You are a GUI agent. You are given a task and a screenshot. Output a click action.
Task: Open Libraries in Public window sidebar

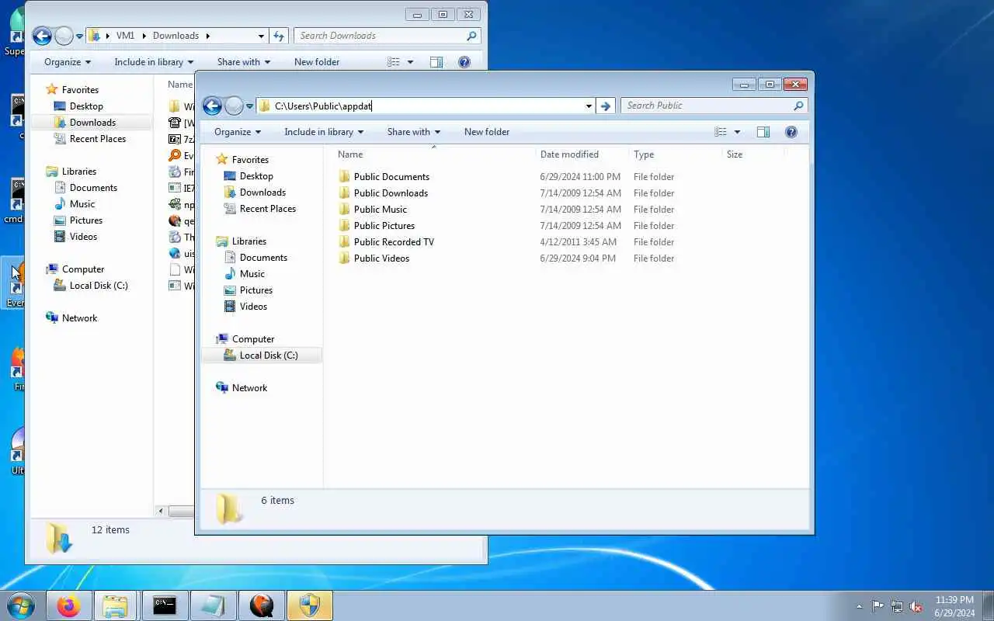click(x=248, y=241)
